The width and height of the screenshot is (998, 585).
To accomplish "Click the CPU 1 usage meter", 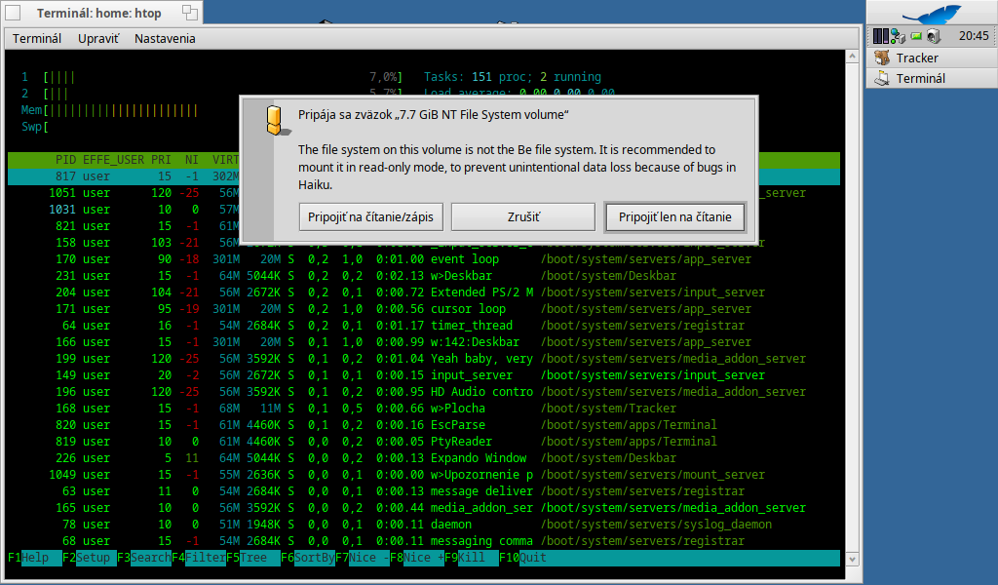I will (211, 77).
